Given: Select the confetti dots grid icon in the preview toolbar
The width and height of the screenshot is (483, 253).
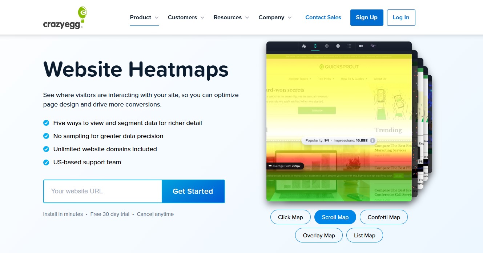Looking at the screenshot, I should tap(327, 46).
